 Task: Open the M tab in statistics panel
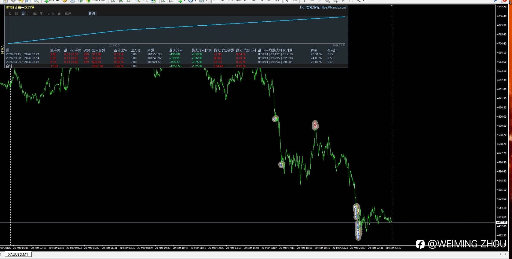53,13
